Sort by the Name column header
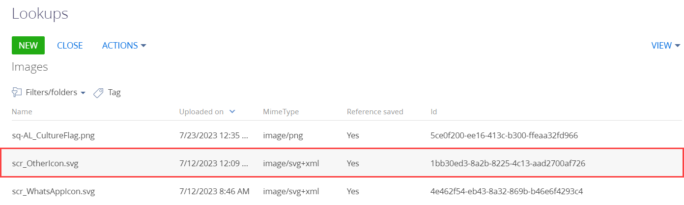This screenshot has height=205, width=684. click(x=22, y=112)
